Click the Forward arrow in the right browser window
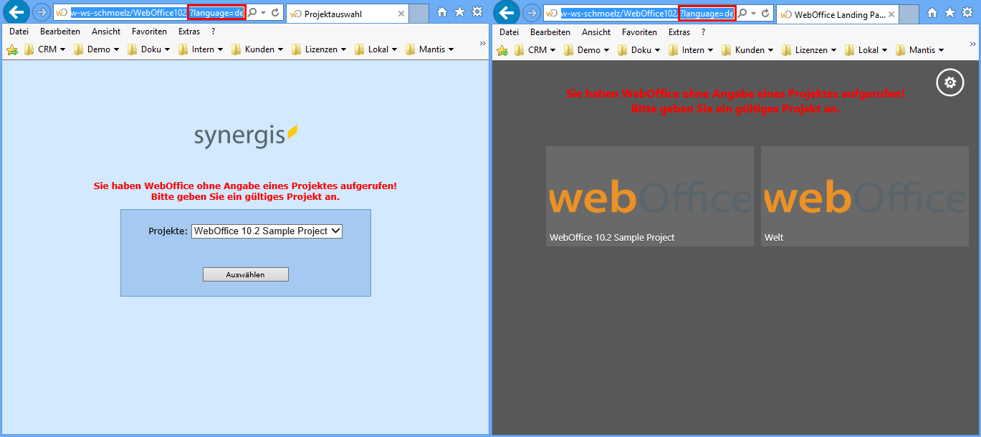 click(532, 13)
